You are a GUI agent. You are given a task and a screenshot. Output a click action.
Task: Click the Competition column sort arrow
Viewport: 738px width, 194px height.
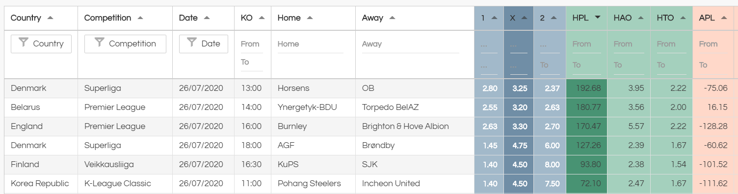pos(140,18)
